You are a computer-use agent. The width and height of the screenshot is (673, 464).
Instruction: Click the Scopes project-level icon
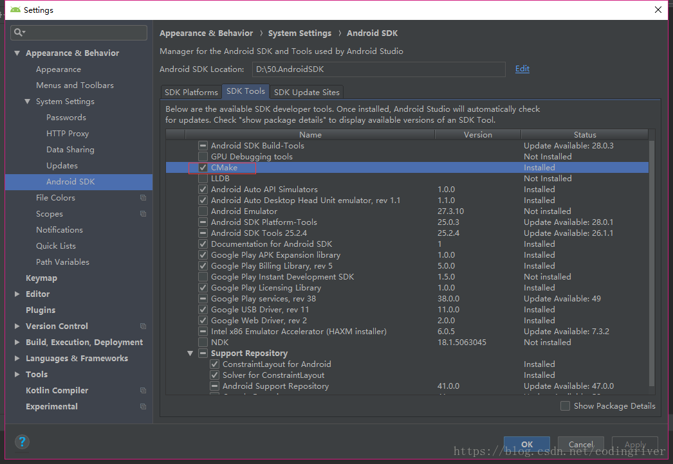tap(143, 213)
